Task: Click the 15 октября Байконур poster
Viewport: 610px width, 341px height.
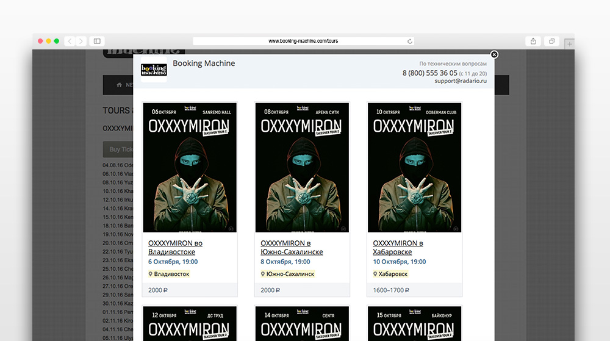Action: (x=414, y=323)
